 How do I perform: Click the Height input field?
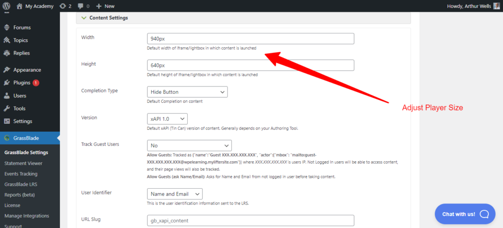[251, 65]
